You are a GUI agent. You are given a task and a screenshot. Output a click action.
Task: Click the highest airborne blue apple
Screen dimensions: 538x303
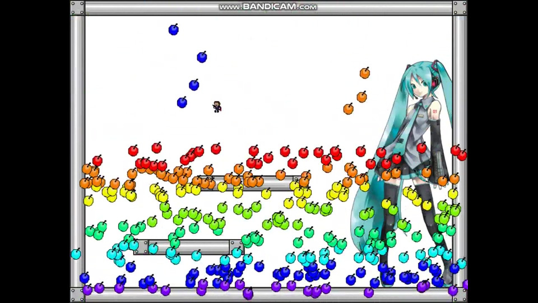174,30
